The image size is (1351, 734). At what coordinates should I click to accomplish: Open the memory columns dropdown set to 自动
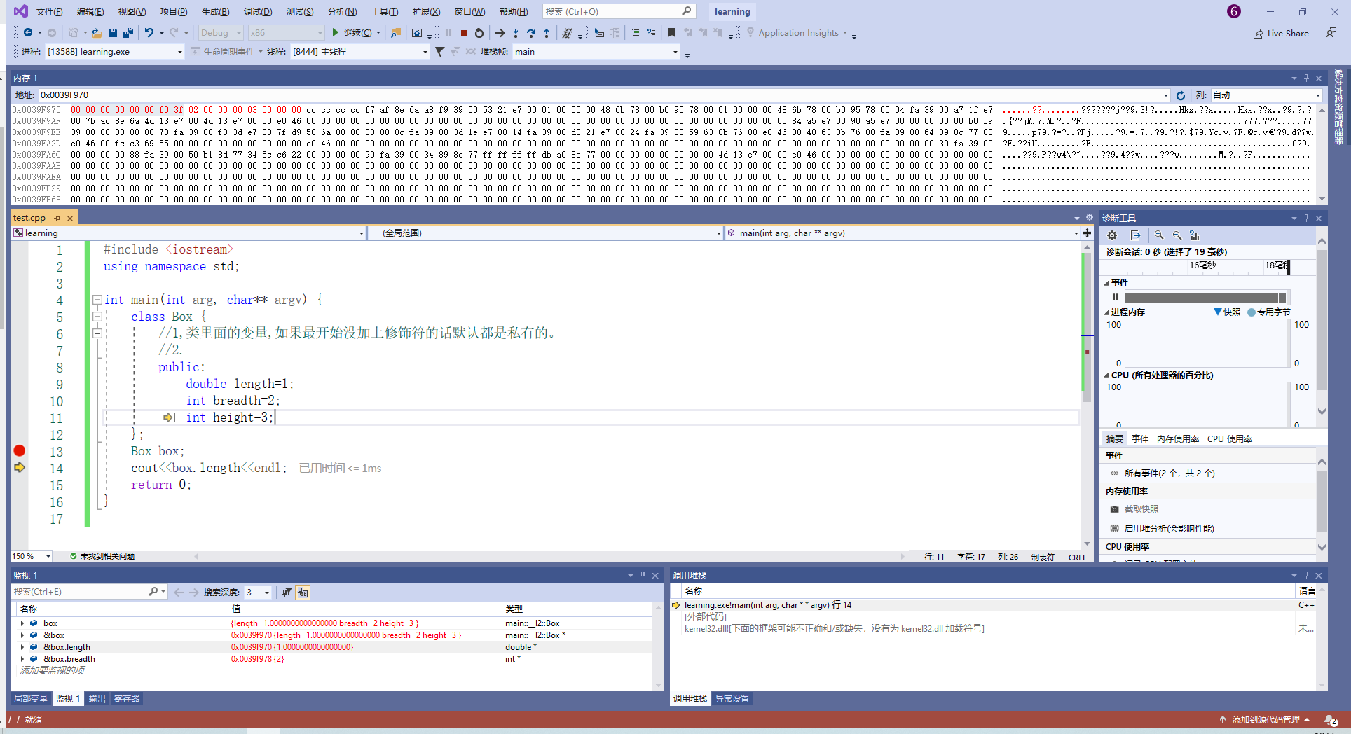point(1266,95)
